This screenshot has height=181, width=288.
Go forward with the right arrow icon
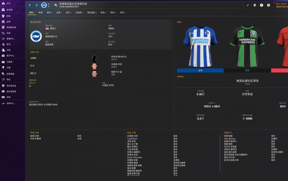37,5
